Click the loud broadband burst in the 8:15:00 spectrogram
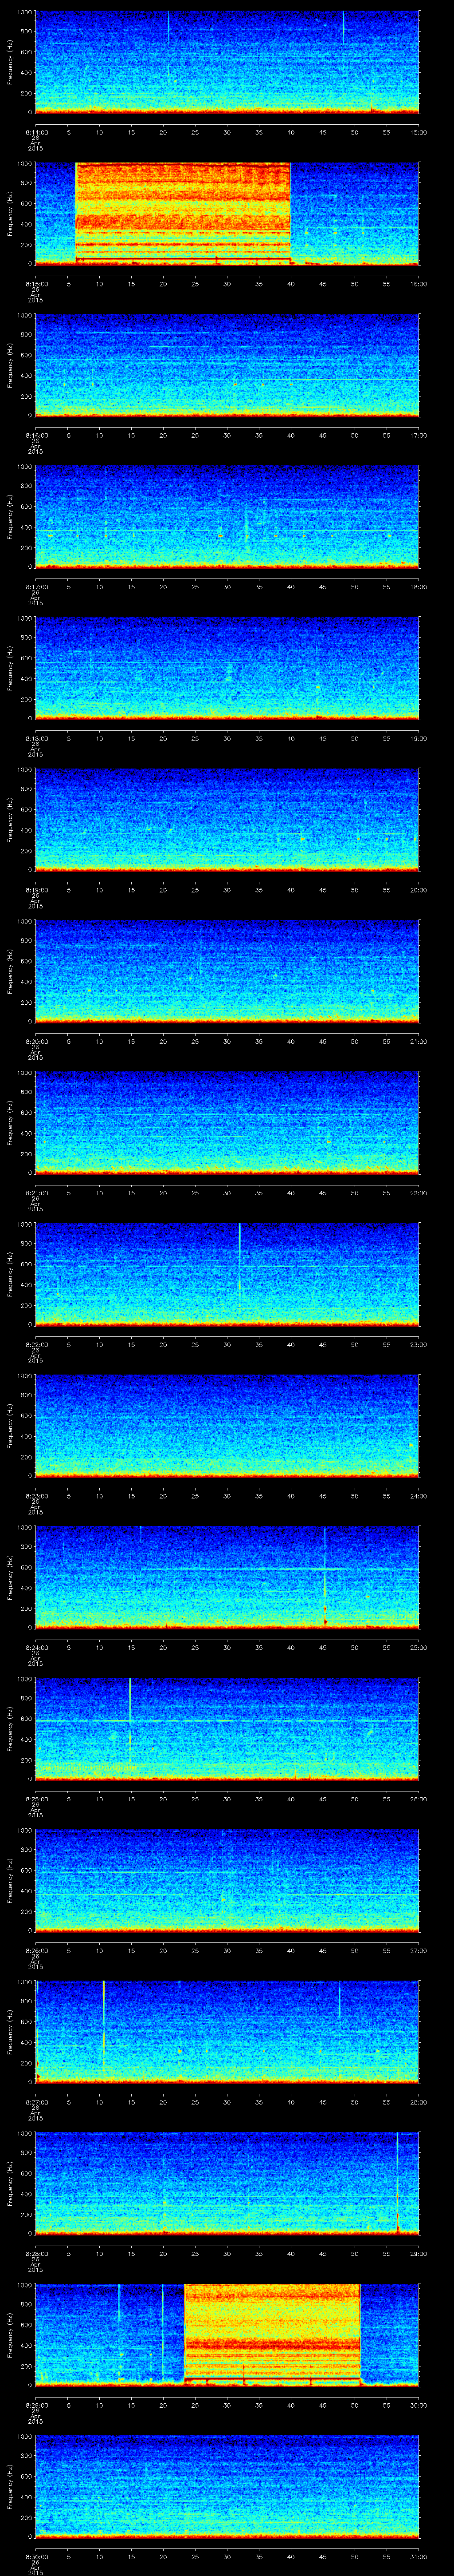This screenshot has height=2576, width=454. coord(183,213)
